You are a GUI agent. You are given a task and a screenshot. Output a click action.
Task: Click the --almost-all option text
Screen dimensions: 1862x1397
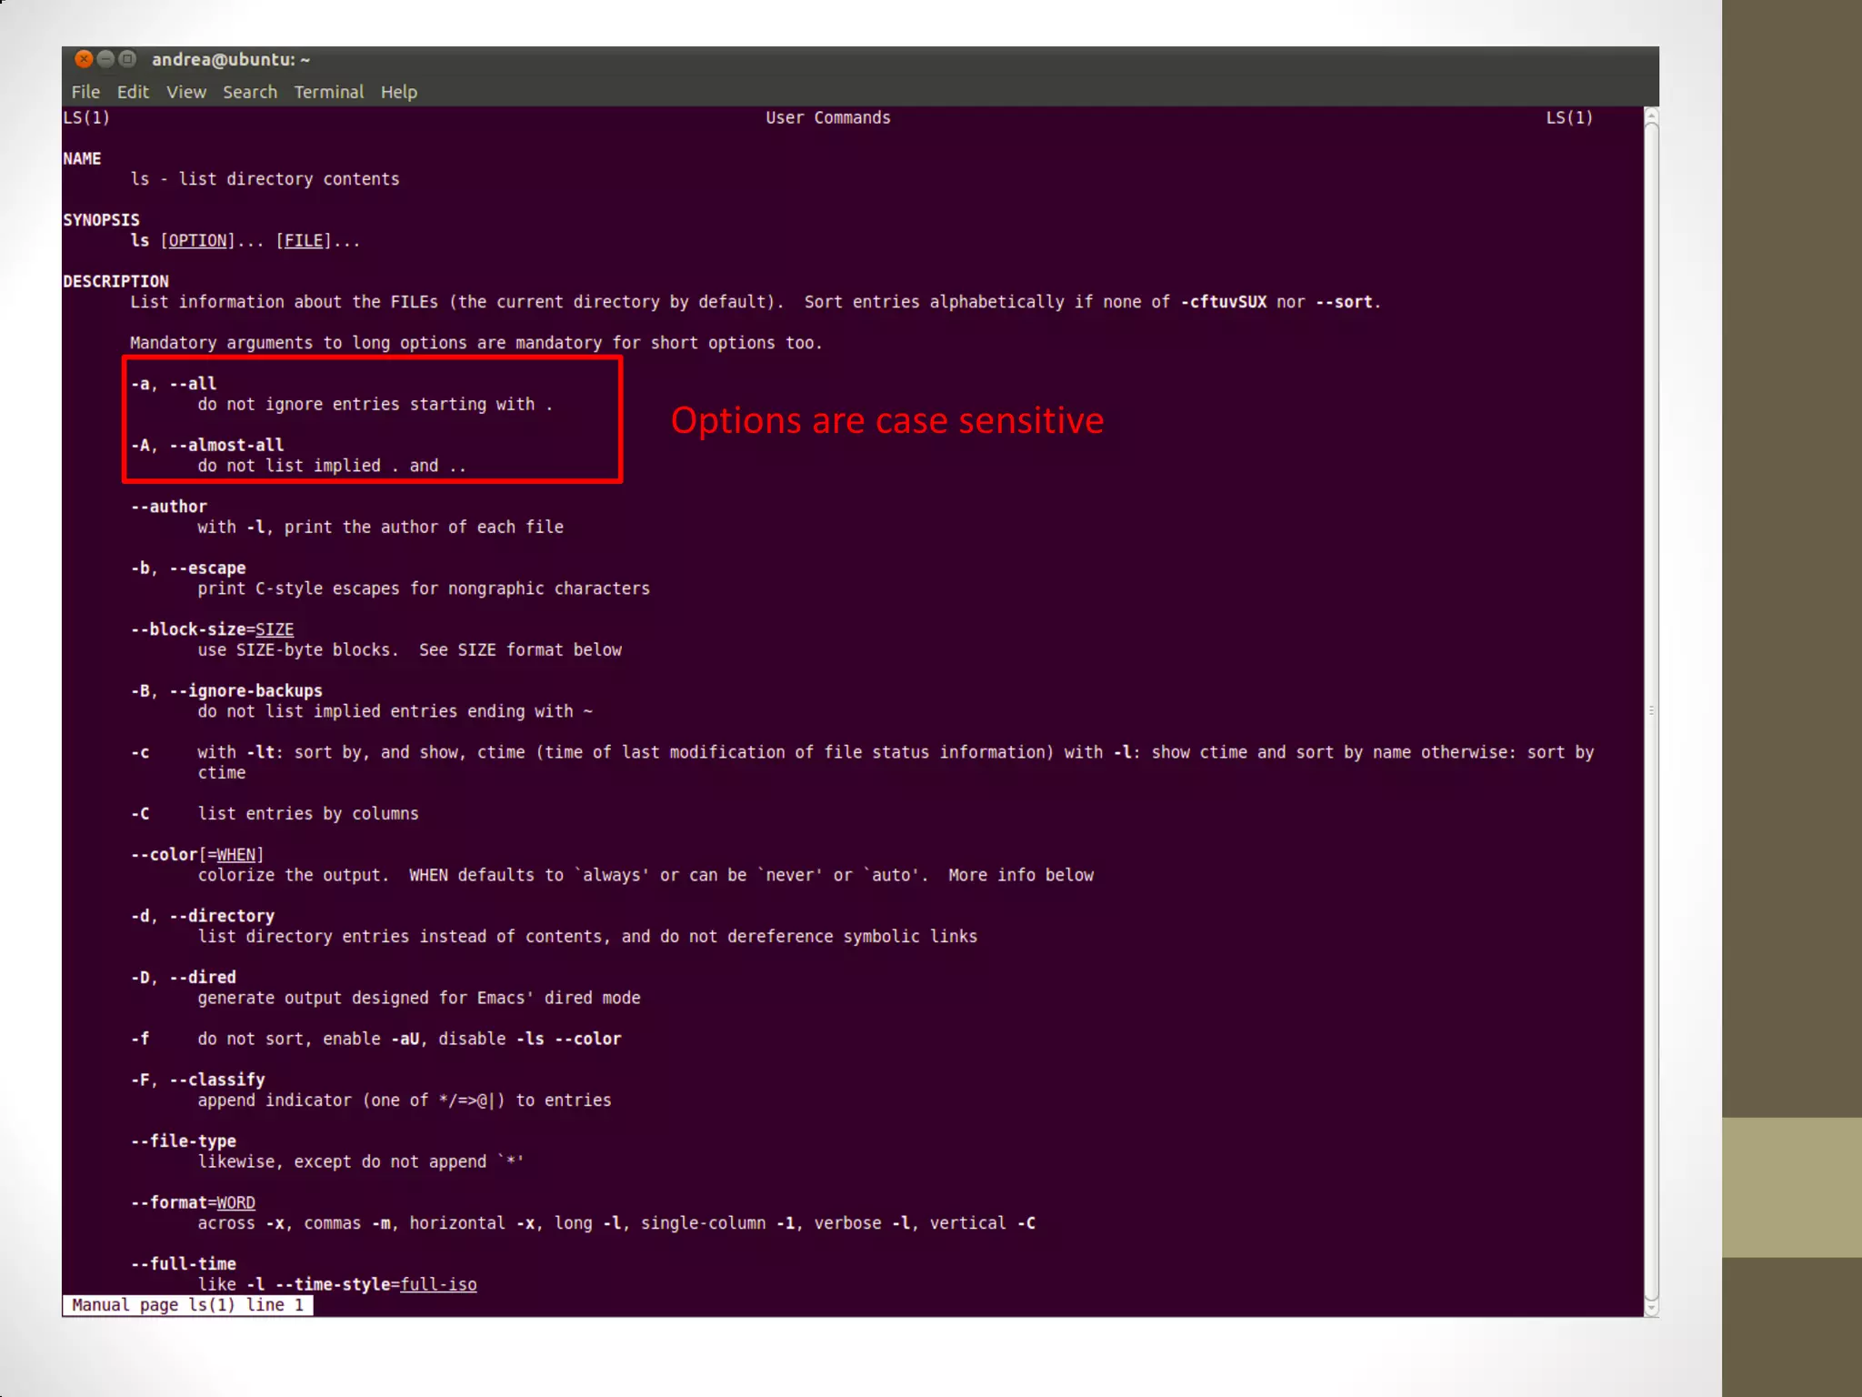point(226,445)
